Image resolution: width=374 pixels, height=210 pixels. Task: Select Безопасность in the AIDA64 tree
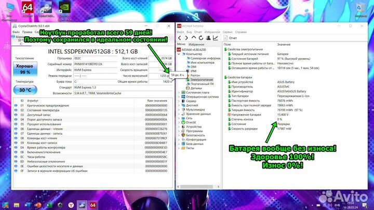click(x=193, y=135)
